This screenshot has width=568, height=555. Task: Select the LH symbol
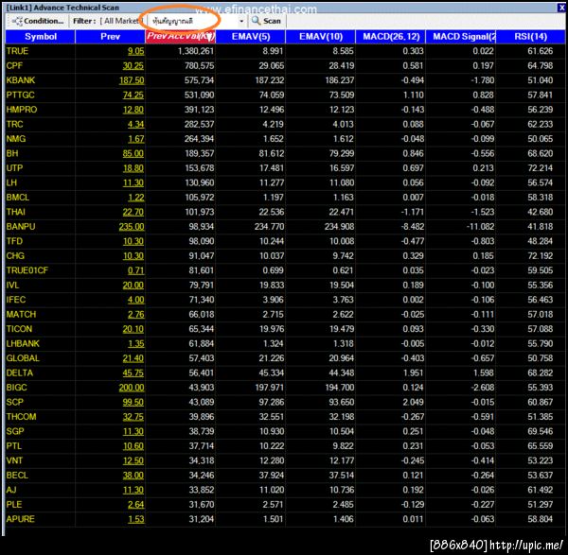tap(11, 182)
